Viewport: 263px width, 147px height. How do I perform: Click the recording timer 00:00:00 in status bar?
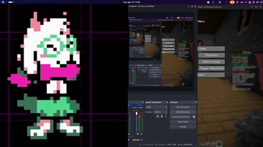coord(162,144)
